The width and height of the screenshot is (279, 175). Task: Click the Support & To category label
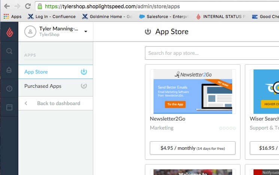[264, 128]
